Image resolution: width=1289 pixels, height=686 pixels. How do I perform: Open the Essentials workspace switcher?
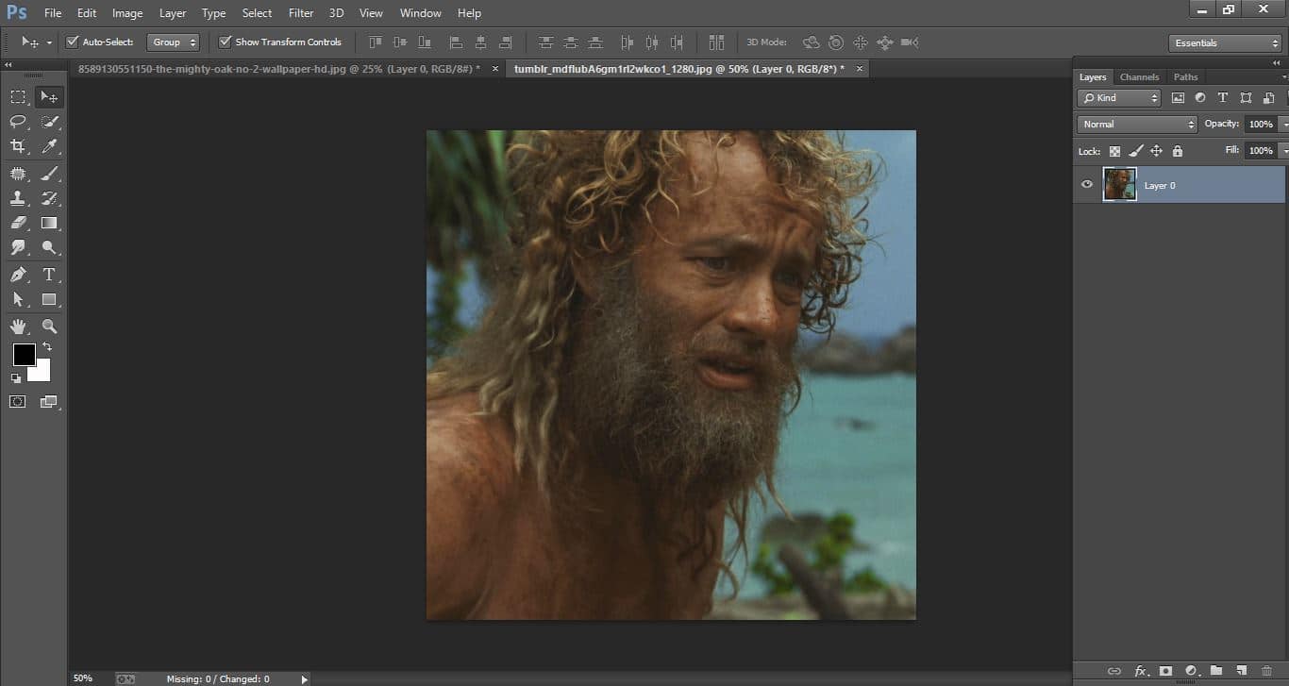(x=1223, y=42)
